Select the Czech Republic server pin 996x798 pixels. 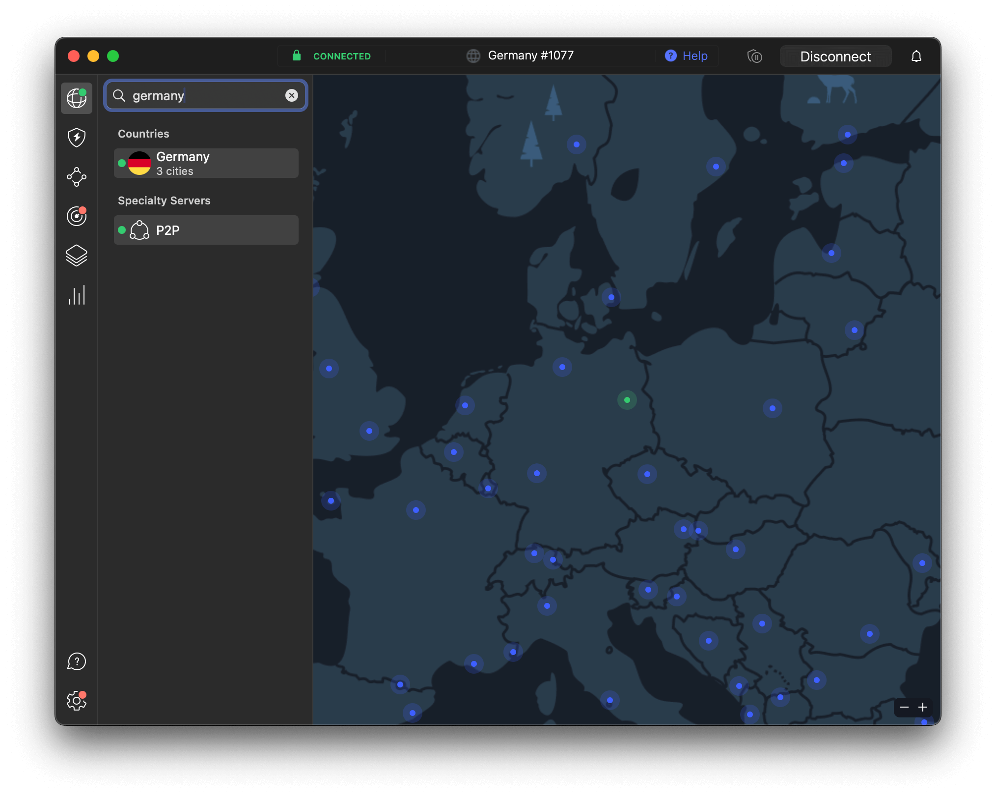coord(647,474)
